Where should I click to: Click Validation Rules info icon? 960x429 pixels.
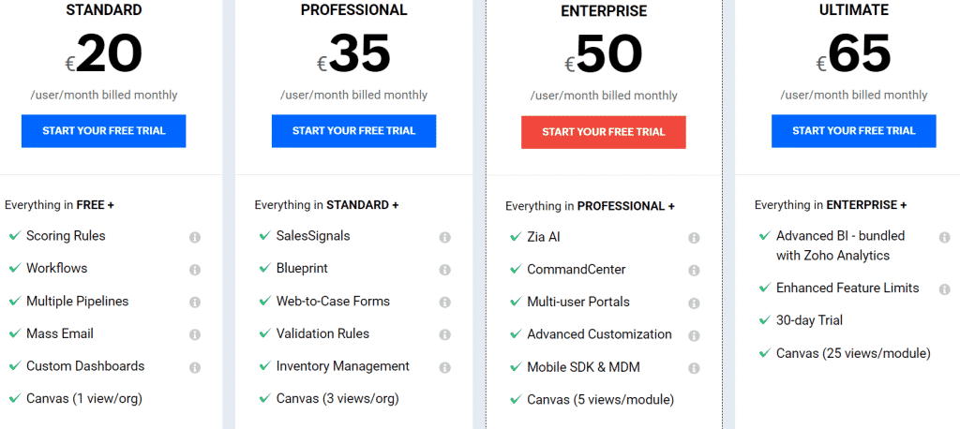point(445,334)
